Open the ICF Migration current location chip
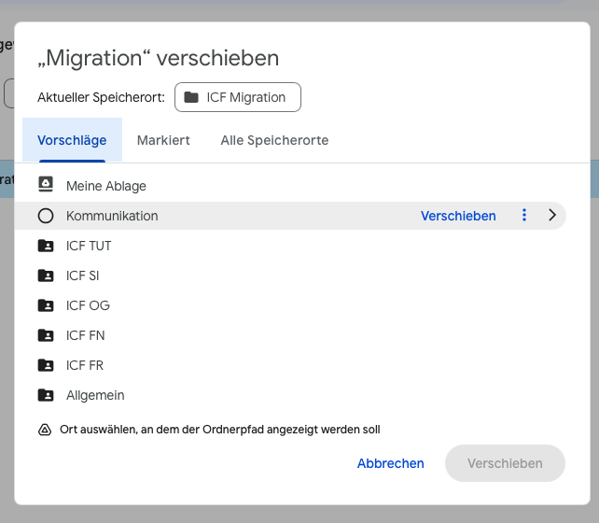The image size is (599, 523). 237,97
